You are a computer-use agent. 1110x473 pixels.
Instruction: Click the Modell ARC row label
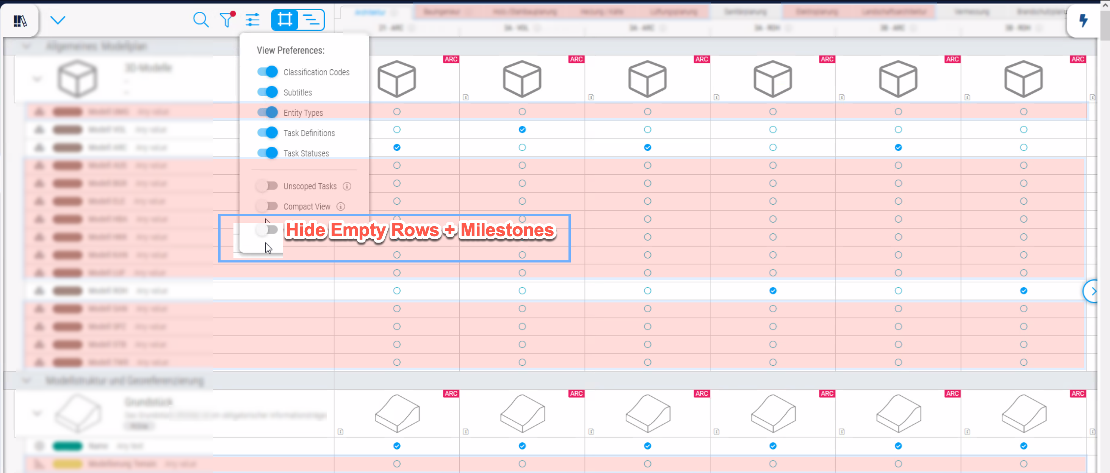108,147
